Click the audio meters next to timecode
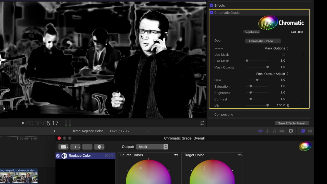Viewport: 327px width, 184px height. coord(68,123)
